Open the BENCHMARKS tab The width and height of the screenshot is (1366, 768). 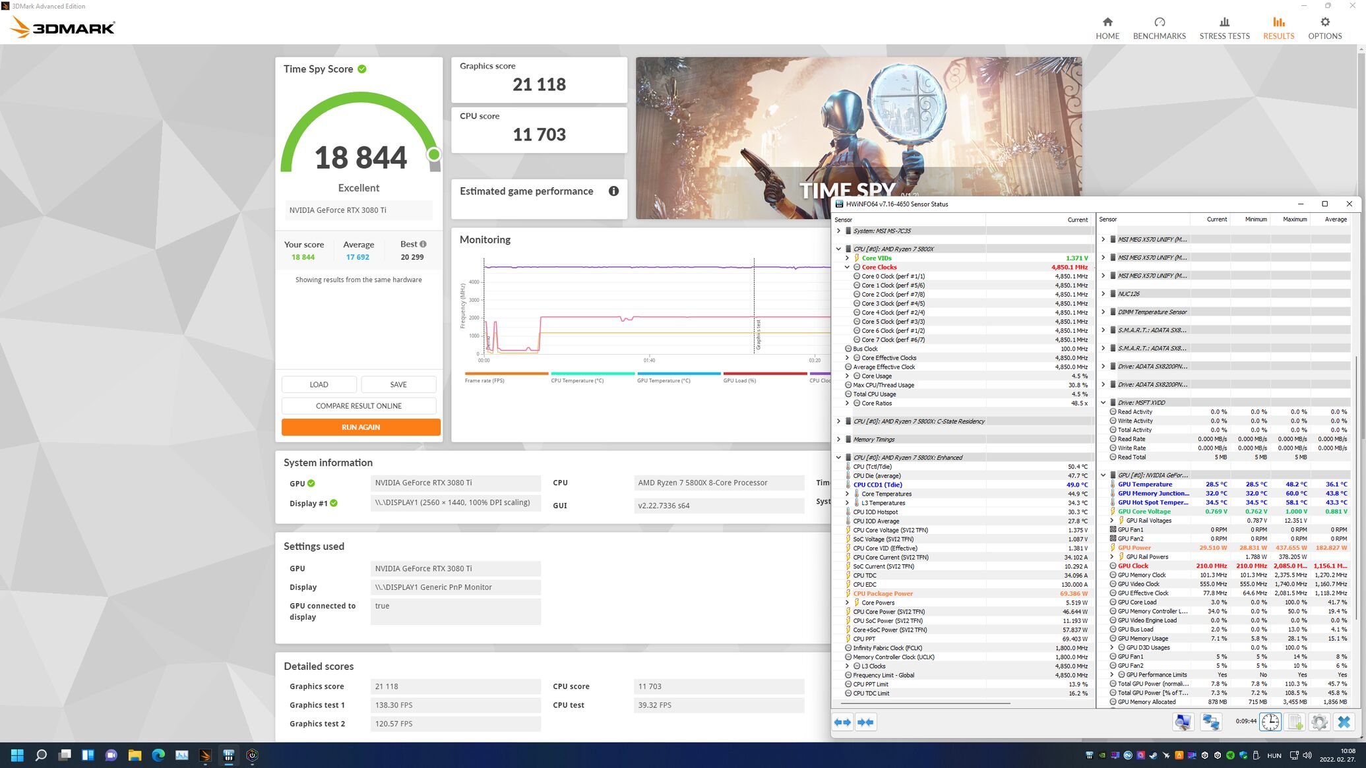tap(1159, 28)
